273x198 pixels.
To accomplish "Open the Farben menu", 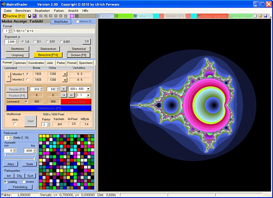I will tap(59, 11).
